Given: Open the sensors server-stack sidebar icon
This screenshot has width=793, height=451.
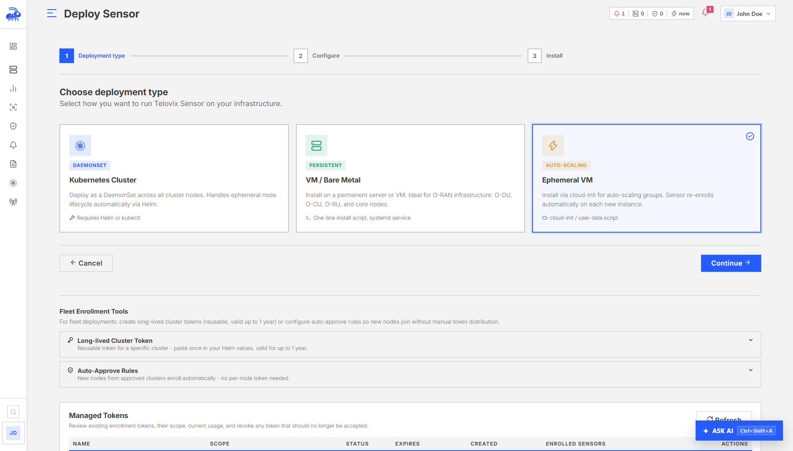Looking at the screenshot, I should click(x=13, y=69).
